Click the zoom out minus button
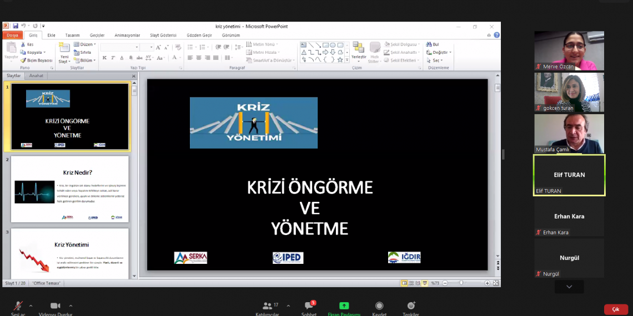This screenshot has width=633, height=316. click(x=445, y=283)
